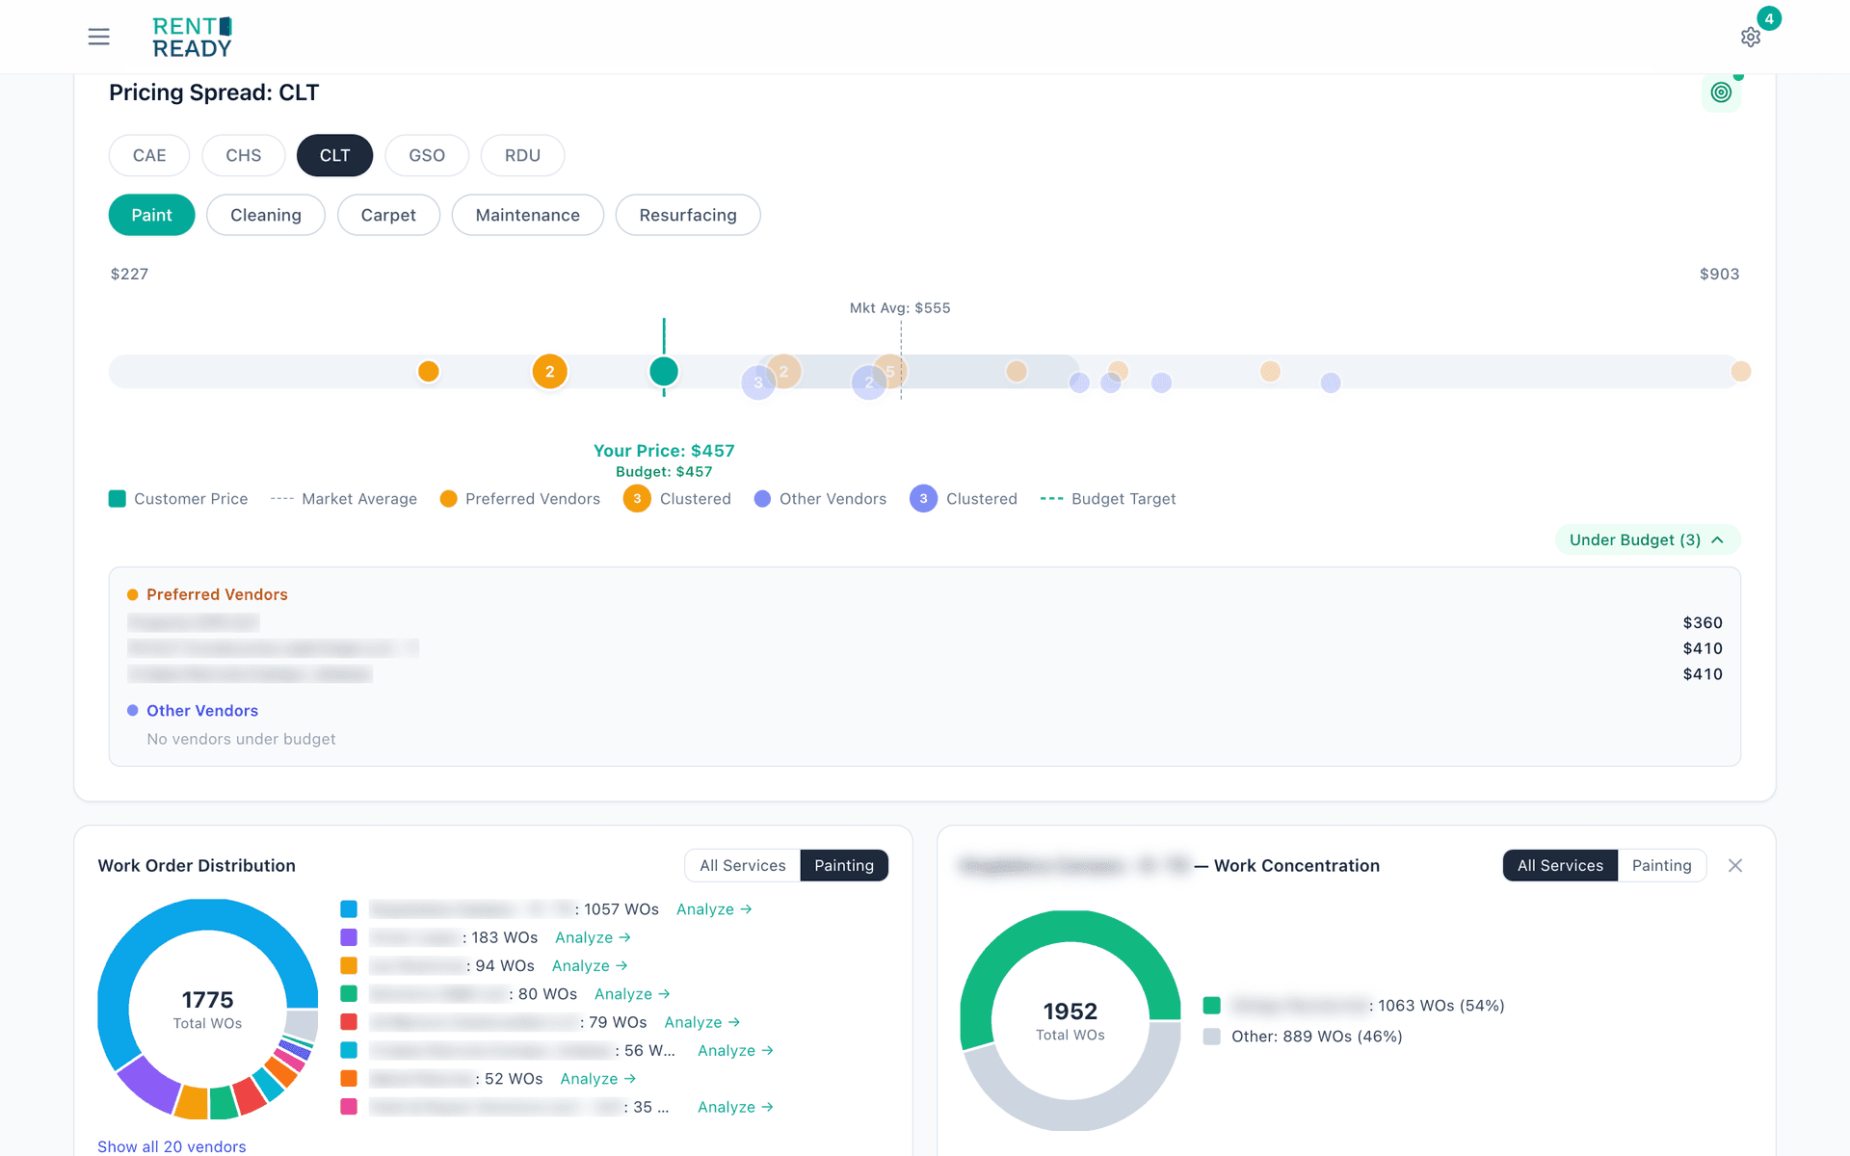Switch to the GSO market tab
This screenshot has width=1850, height=1156.
426,155
